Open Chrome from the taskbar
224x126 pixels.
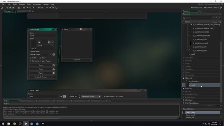[x=14, y=124]
